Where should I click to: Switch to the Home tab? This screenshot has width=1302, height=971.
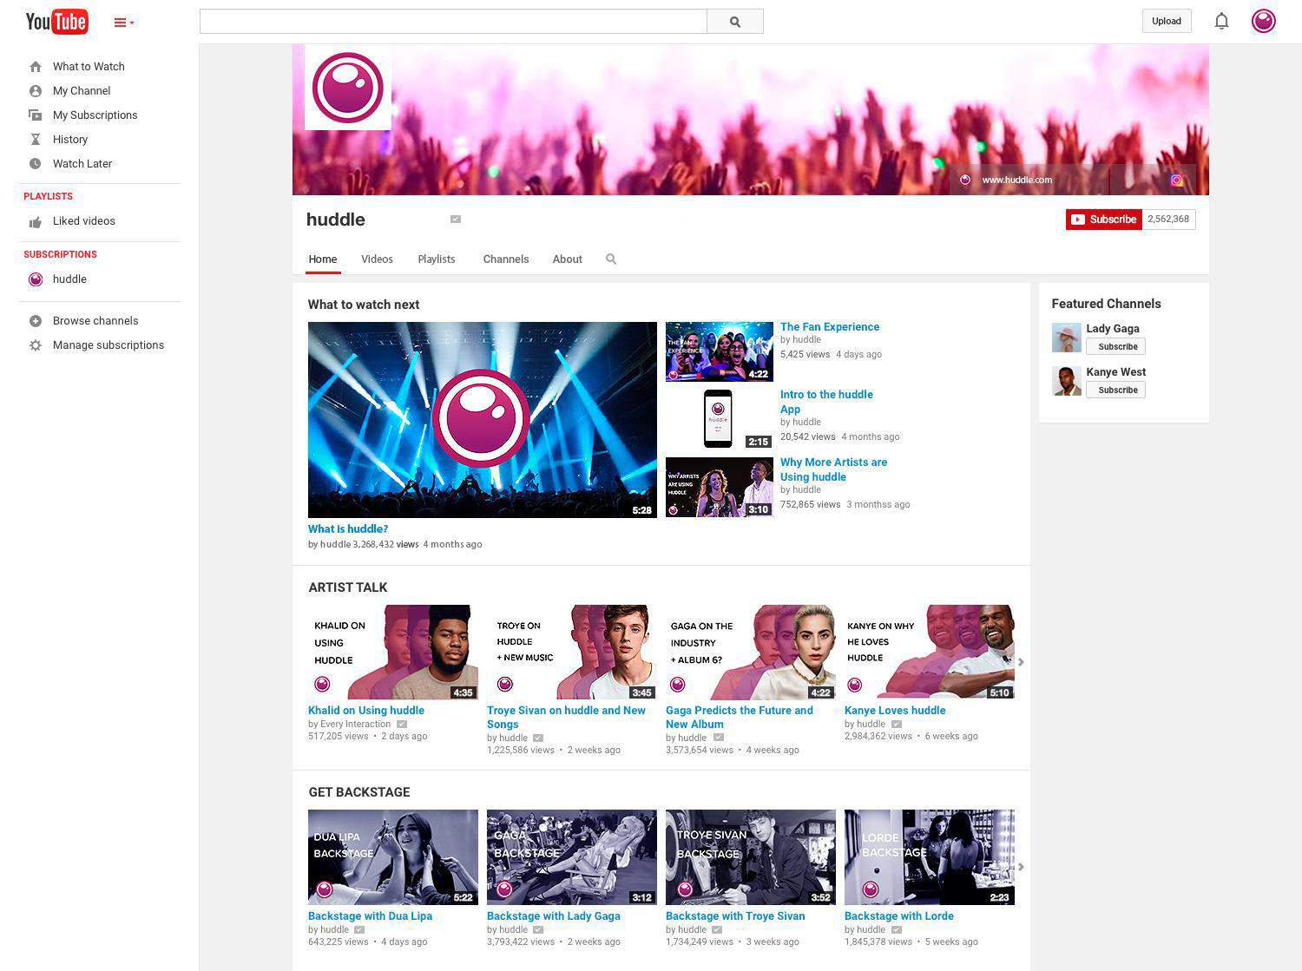click(323, 259)
